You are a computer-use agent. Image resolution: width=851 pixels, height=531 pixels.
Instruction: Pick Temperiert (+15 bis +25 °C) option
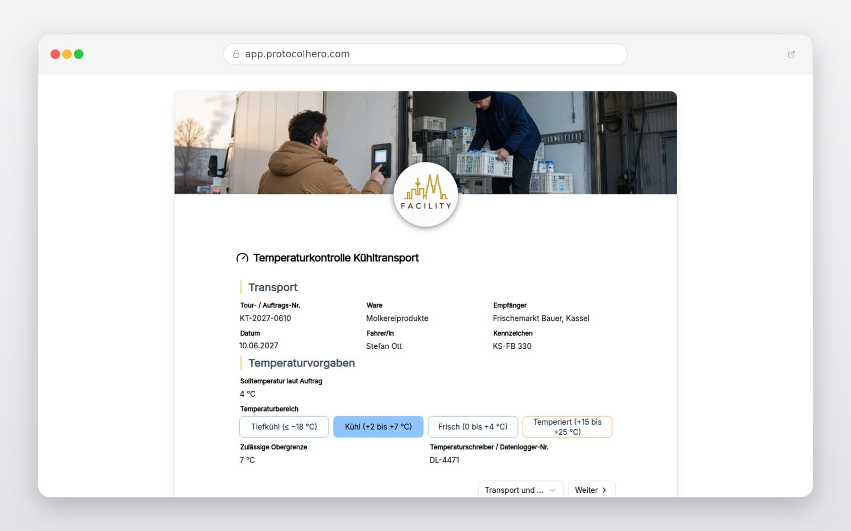pos(568,427)
